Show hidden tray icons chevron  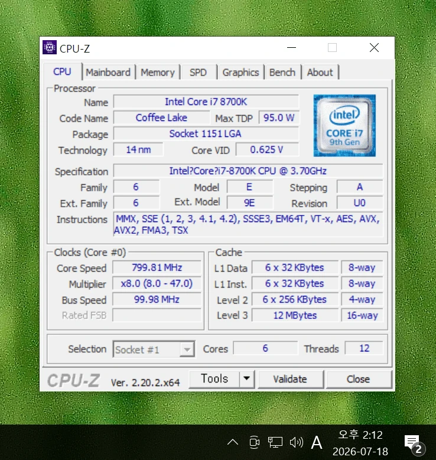(233, 442)
